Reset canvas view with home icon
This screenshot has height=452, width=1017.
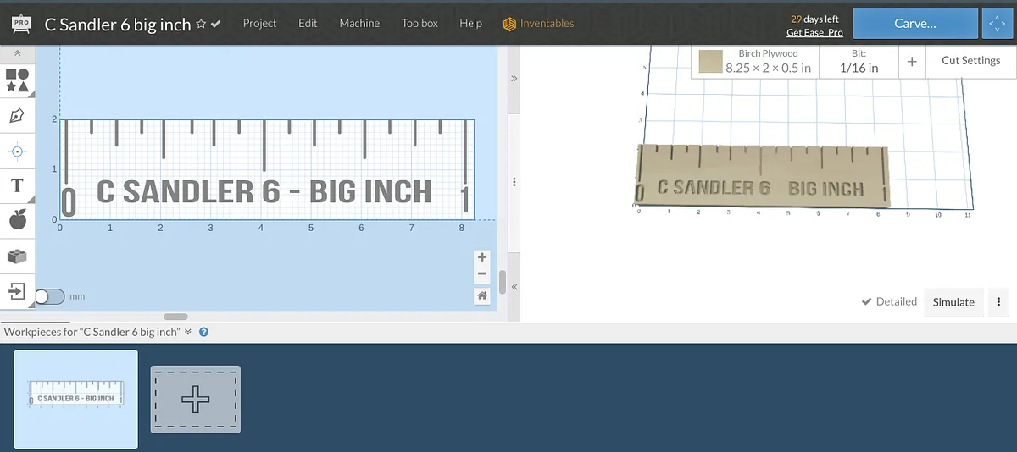click(x=482, y=295)
